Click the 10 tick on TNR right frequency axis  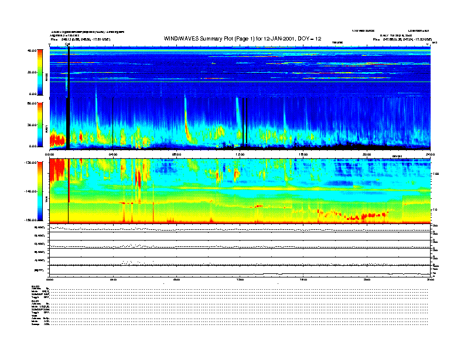(x=435, y=210)
